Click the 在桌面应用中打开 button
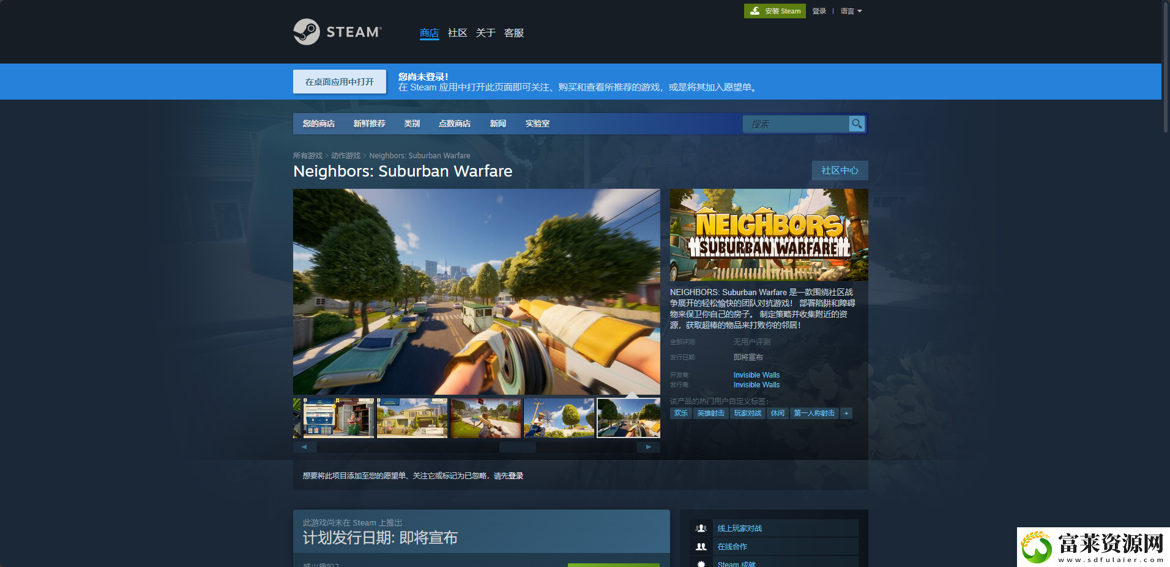 click(340, 82)
